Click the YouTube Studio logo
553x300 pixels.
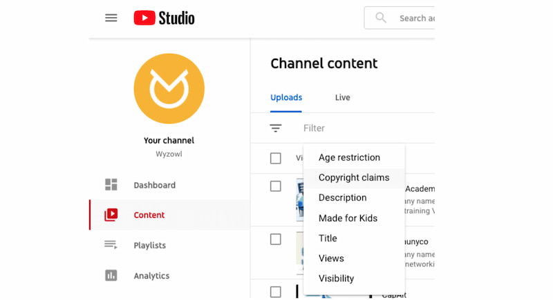pyautogui.click(x=164, y=18)
